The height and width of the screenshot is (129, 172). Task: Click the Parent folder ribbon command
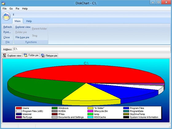point(39,29)
